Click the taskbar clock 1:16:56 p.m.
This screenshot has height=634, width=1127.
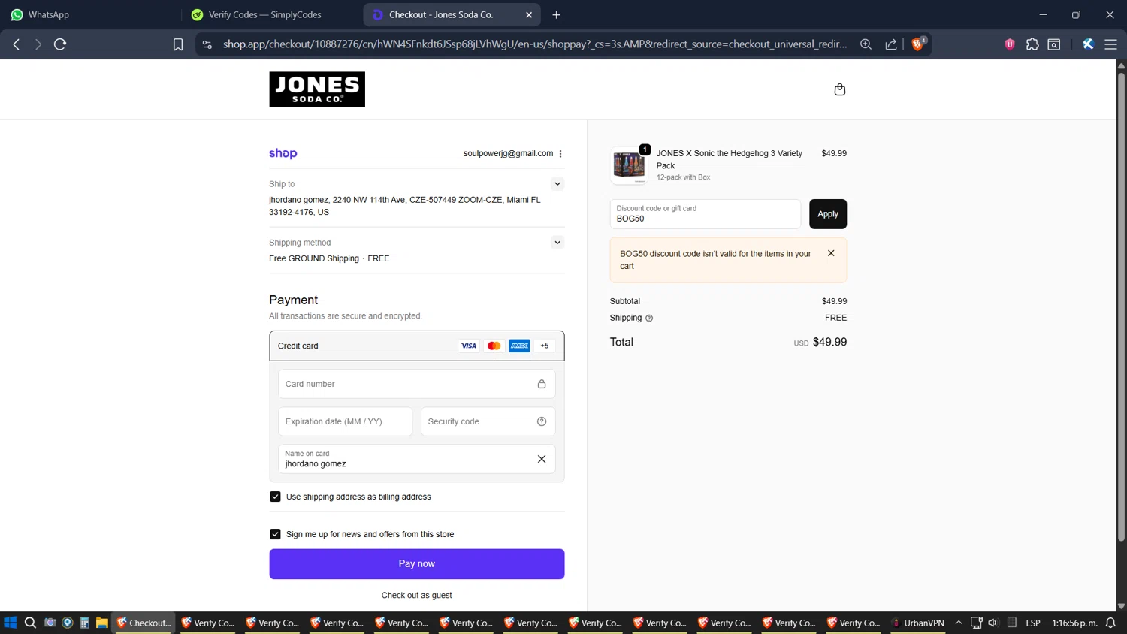click(x=1074, y=623)
